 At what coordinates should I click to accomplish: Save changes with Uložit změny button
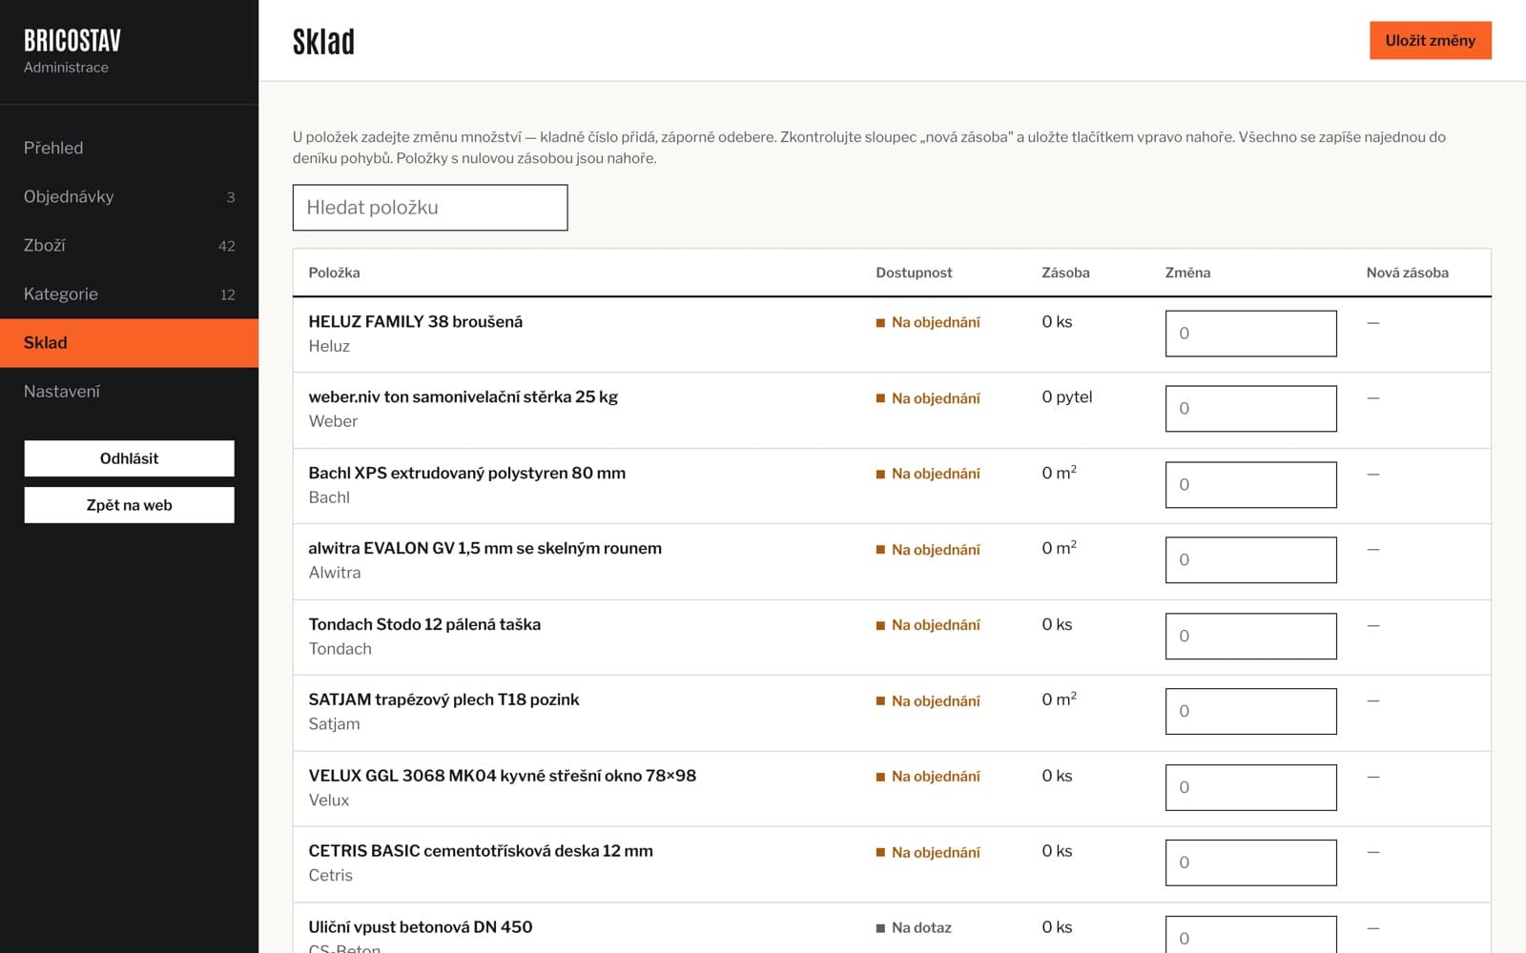(1430, 40)
